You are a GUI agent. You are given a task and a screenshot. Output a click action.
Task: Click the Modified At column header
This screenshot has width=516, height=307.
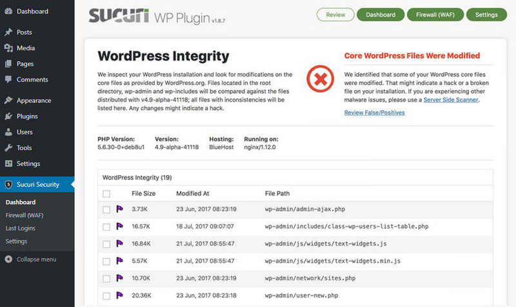192,193
